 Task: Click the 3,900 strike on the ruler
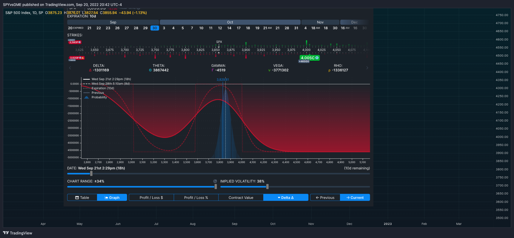(x=246, y=50)
